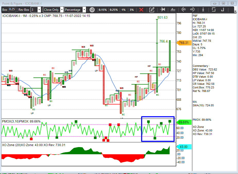This screenshot has height=174, width=238.
Task: Set box size to 1%
Action: [x=124, y=10]
